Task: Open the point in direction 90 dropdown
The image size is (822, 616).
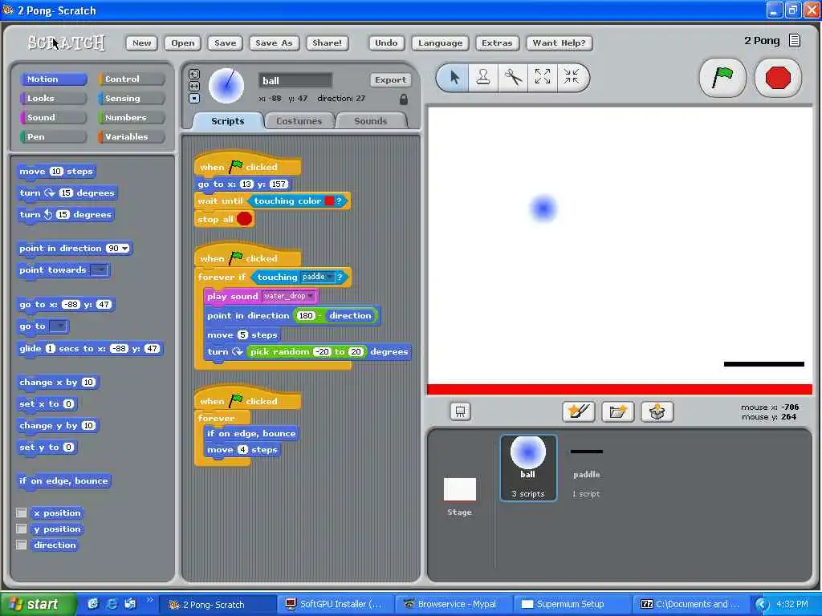Action: (125, 249)
